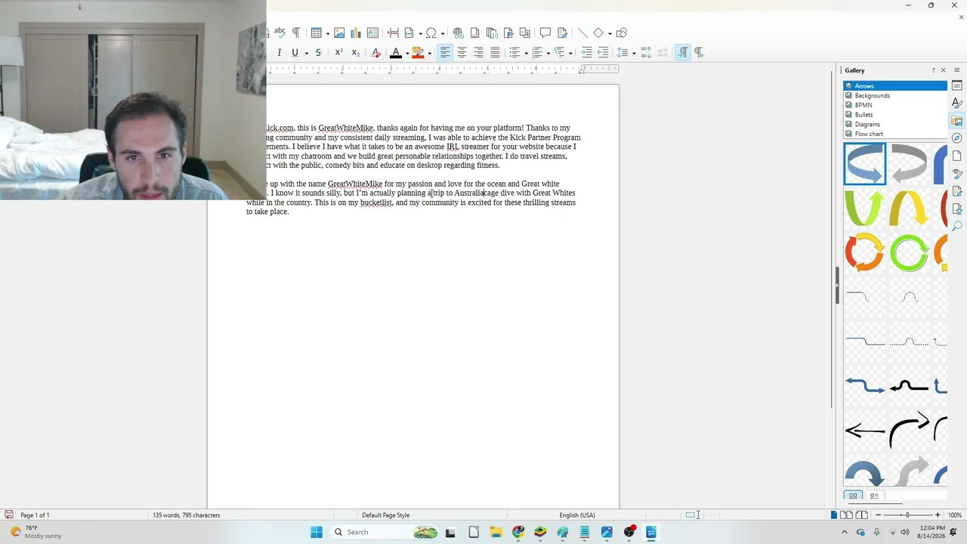Open underline style dropdown arrow

[x=306, y=53]
